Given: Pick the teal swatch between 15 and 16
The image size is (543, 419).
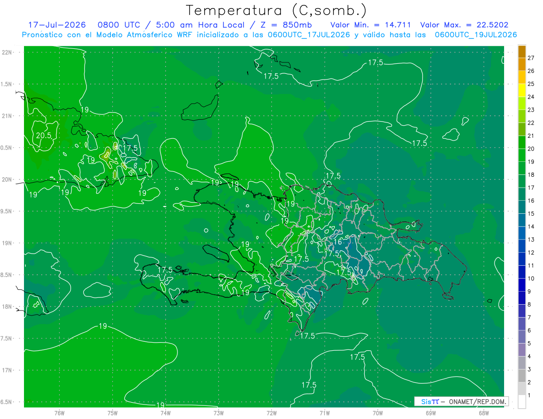Looking at the screenshot, I should [522, 207].
